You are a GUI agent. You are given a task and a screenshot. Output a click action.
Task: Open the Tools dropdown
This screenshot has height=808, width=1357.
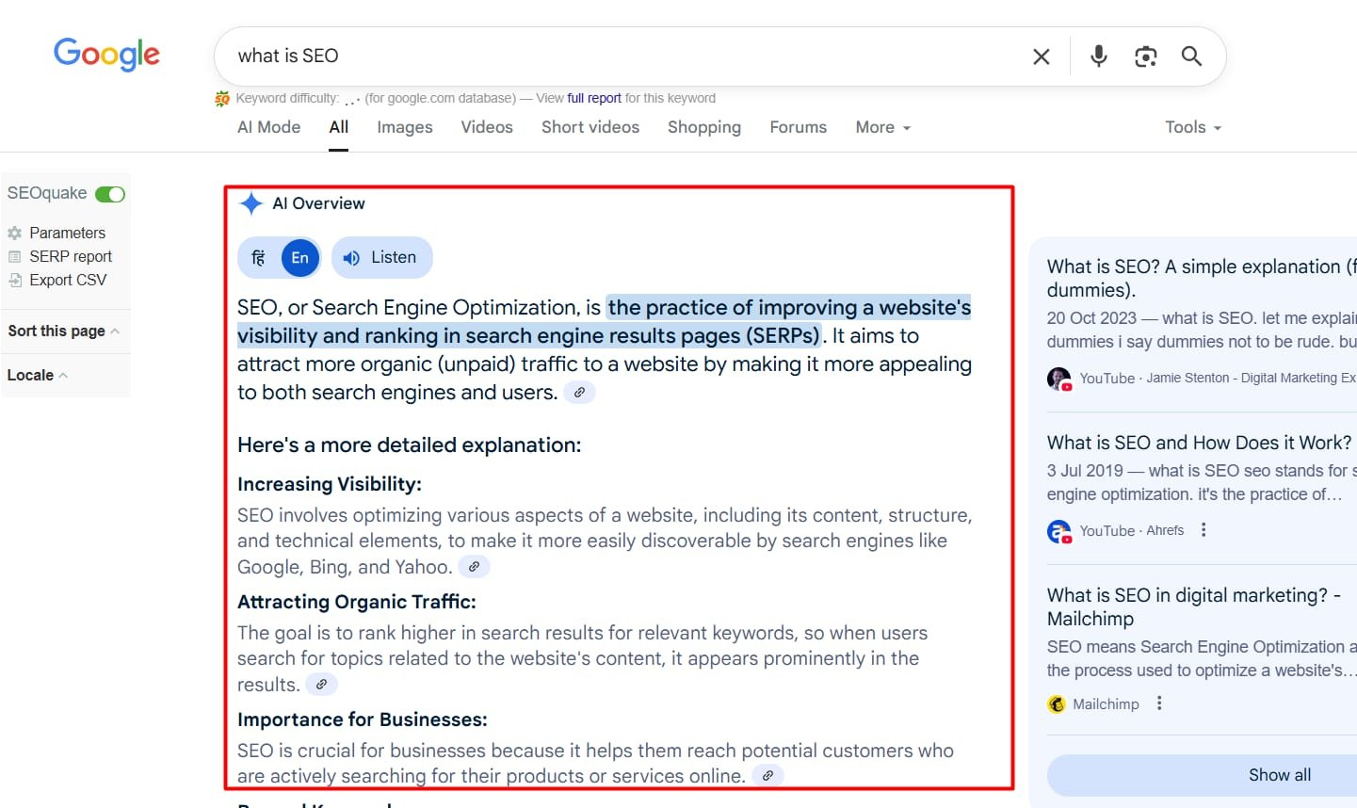click(1192, 127)
